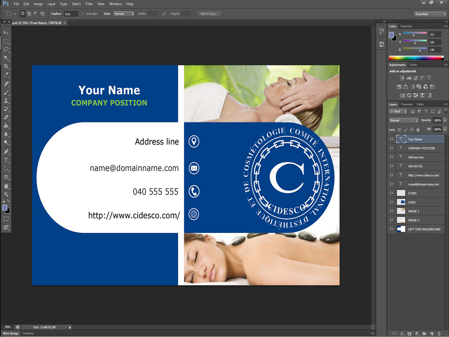Open the Layers panel options menu
Image resolution: width=449 pixels, height=337 pixels.
445,104
